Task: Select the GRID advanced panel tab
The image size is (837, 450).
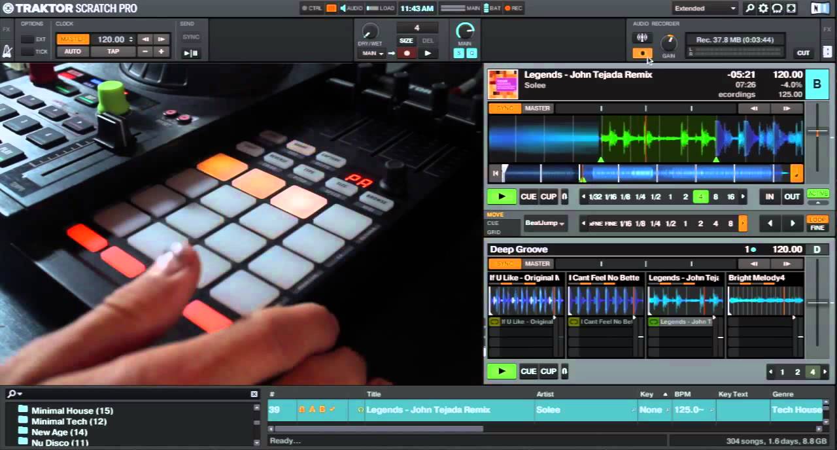Action: pos(494,232)
